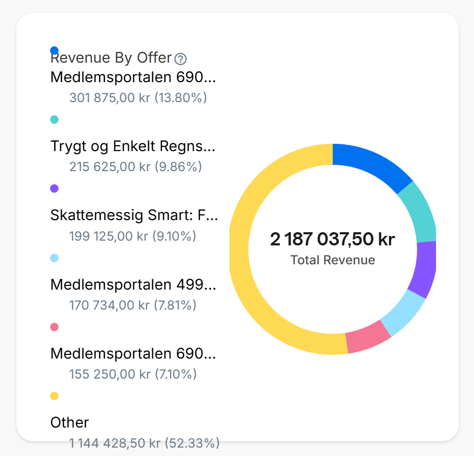Image resolution: width=474 pixels, height=456 pixels.
Task: Click the 301 875,00 kr (13.80%) amount
Action: click(x=138, y=98)
